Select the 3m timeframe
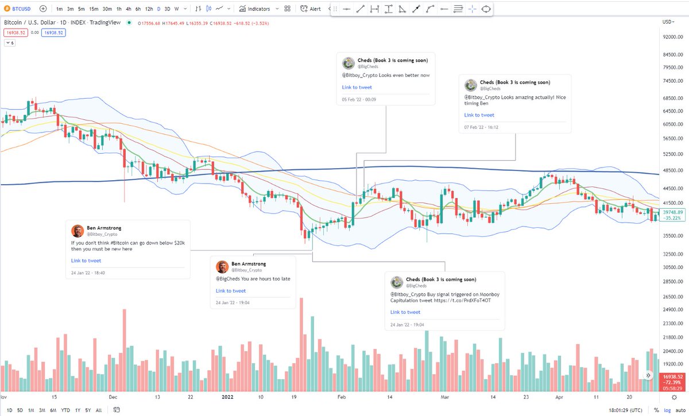The height and width of the screenshot is (416, 689). [70, 9]
